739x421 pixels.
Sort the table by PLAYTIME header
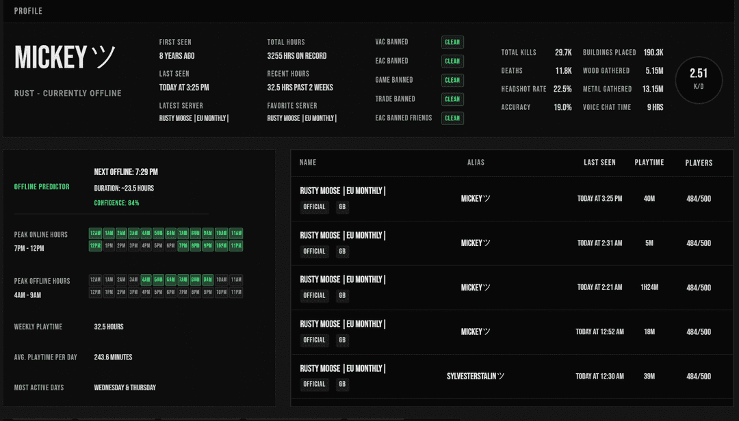tap(649, 163)
